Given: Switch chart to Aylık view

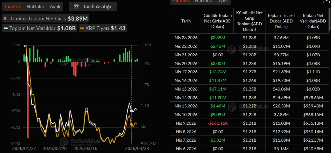Looking at the screenshot, I should [55, 7].
